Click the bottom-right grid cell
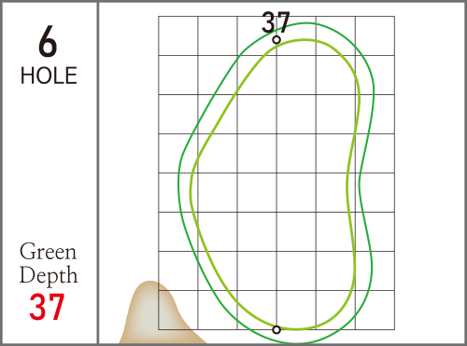 (x=375, y=310)
